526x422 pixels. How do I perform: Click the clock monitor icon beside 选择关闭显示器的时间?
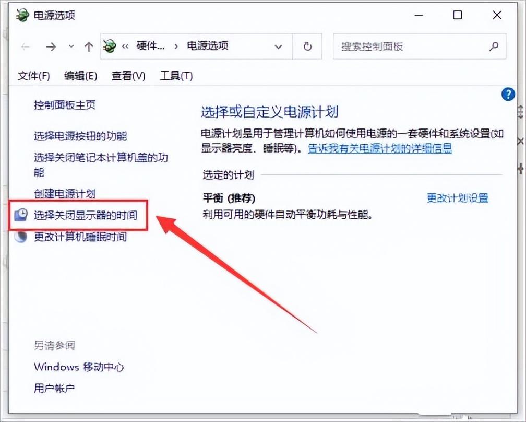(21, 215)
